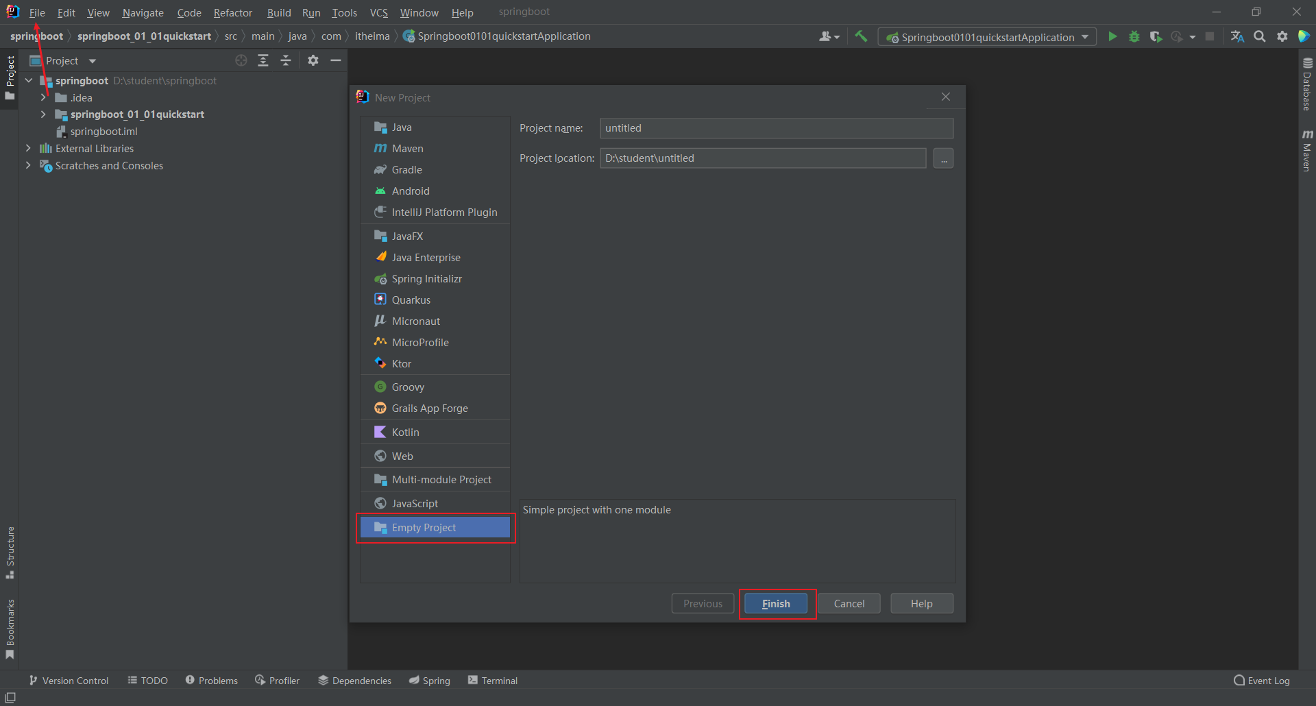Viewport: 1316px width, 706px height.
Task: Click the Project name input field
Action: [777, 128]
